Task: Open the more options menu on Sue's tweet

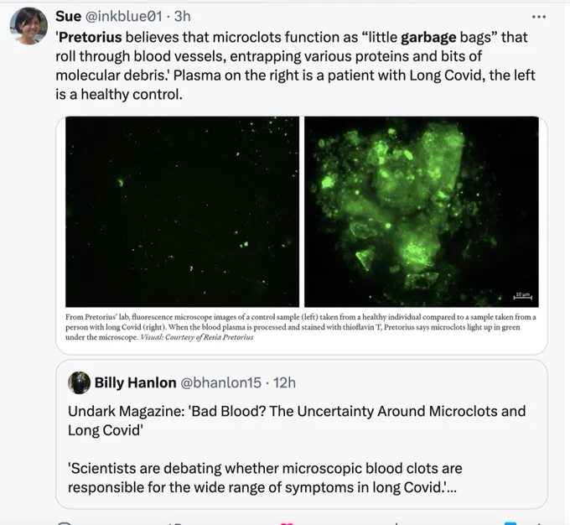Action: point(538,17)
